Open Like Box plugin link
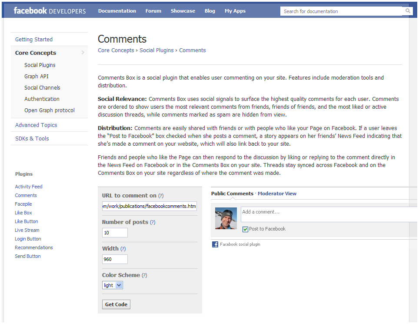 (x=23, y=213)
